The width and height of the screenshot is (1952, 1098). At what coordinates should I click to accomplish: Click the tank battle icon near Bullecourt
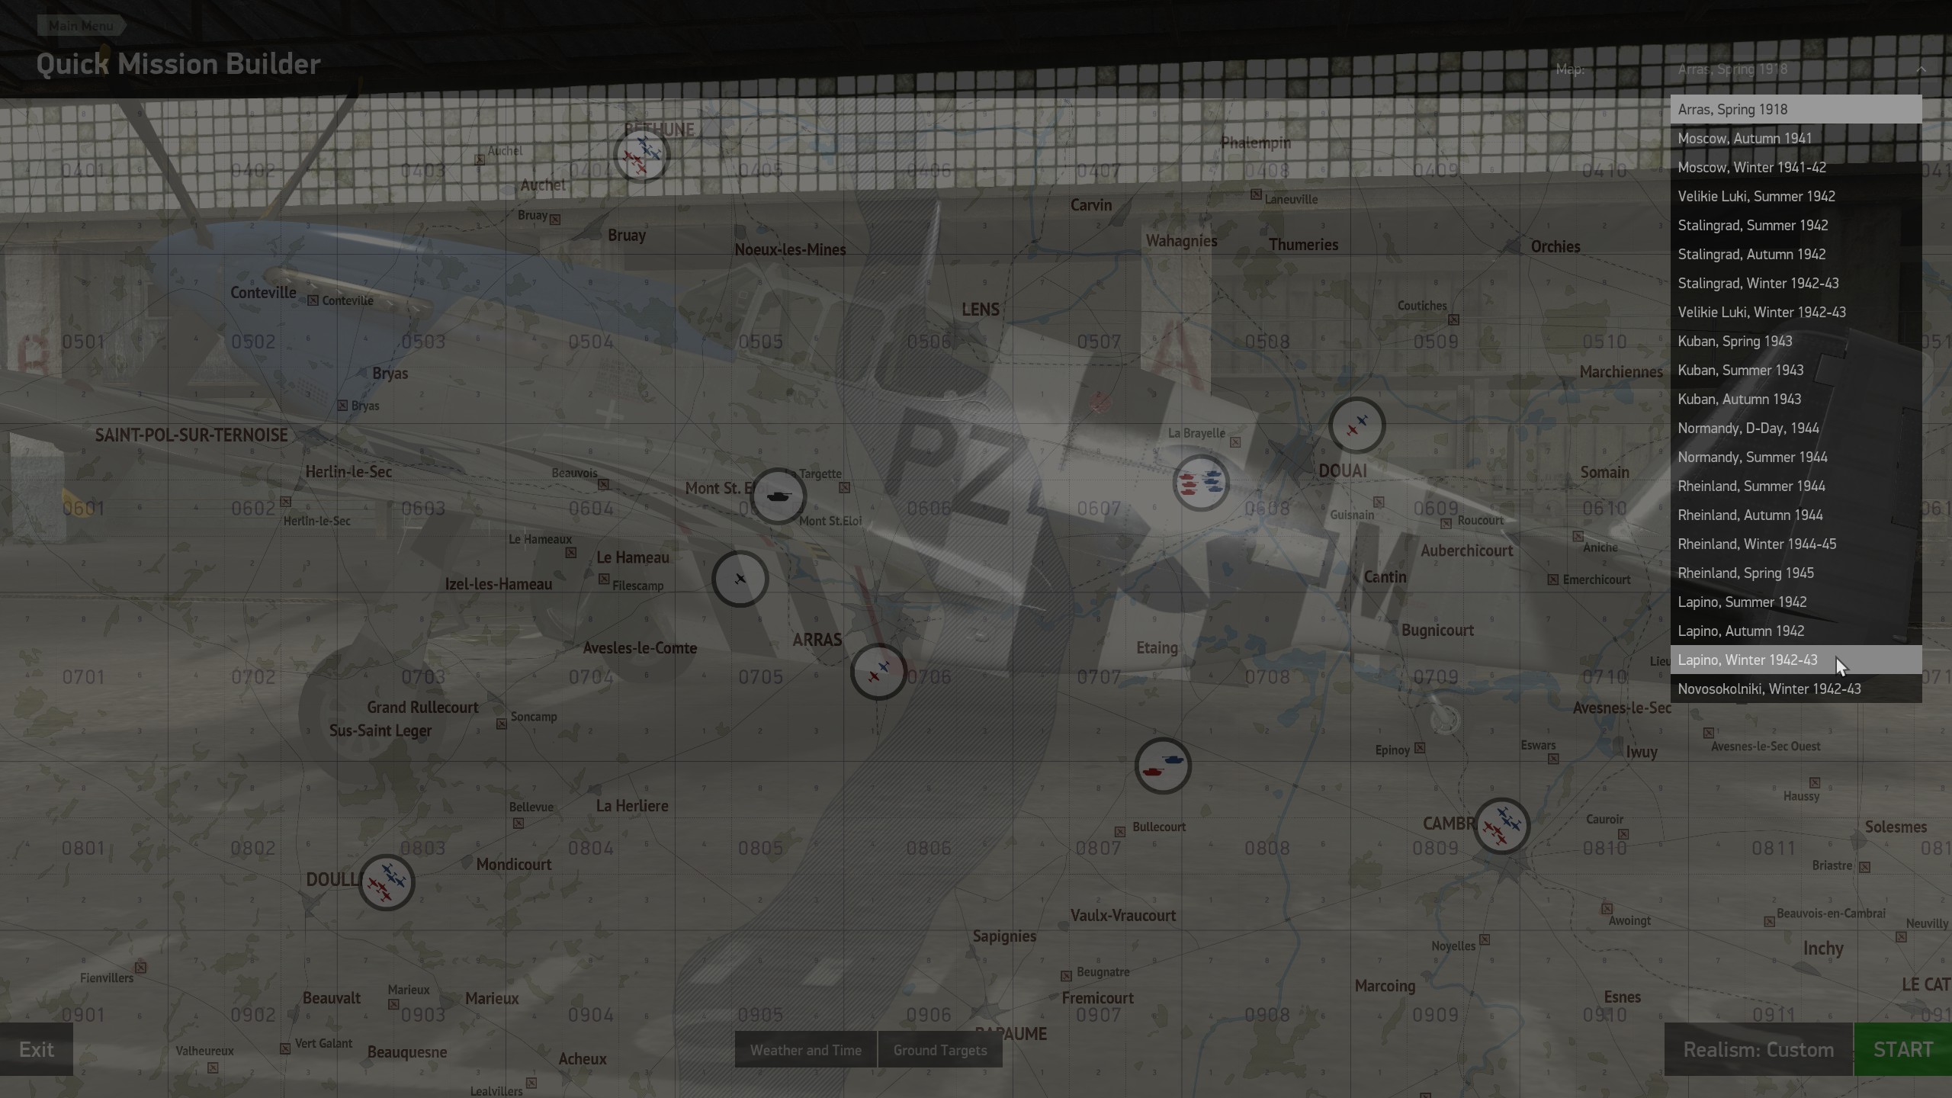click(x=1162, y=766)
